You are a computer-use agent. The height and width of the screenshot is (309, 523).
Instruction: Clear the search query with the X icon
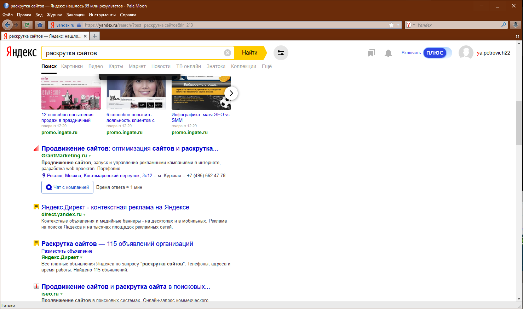228,53
